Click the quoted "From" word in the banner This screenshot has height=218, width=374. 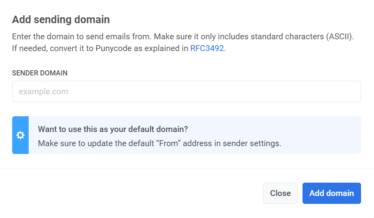[169, 143]
